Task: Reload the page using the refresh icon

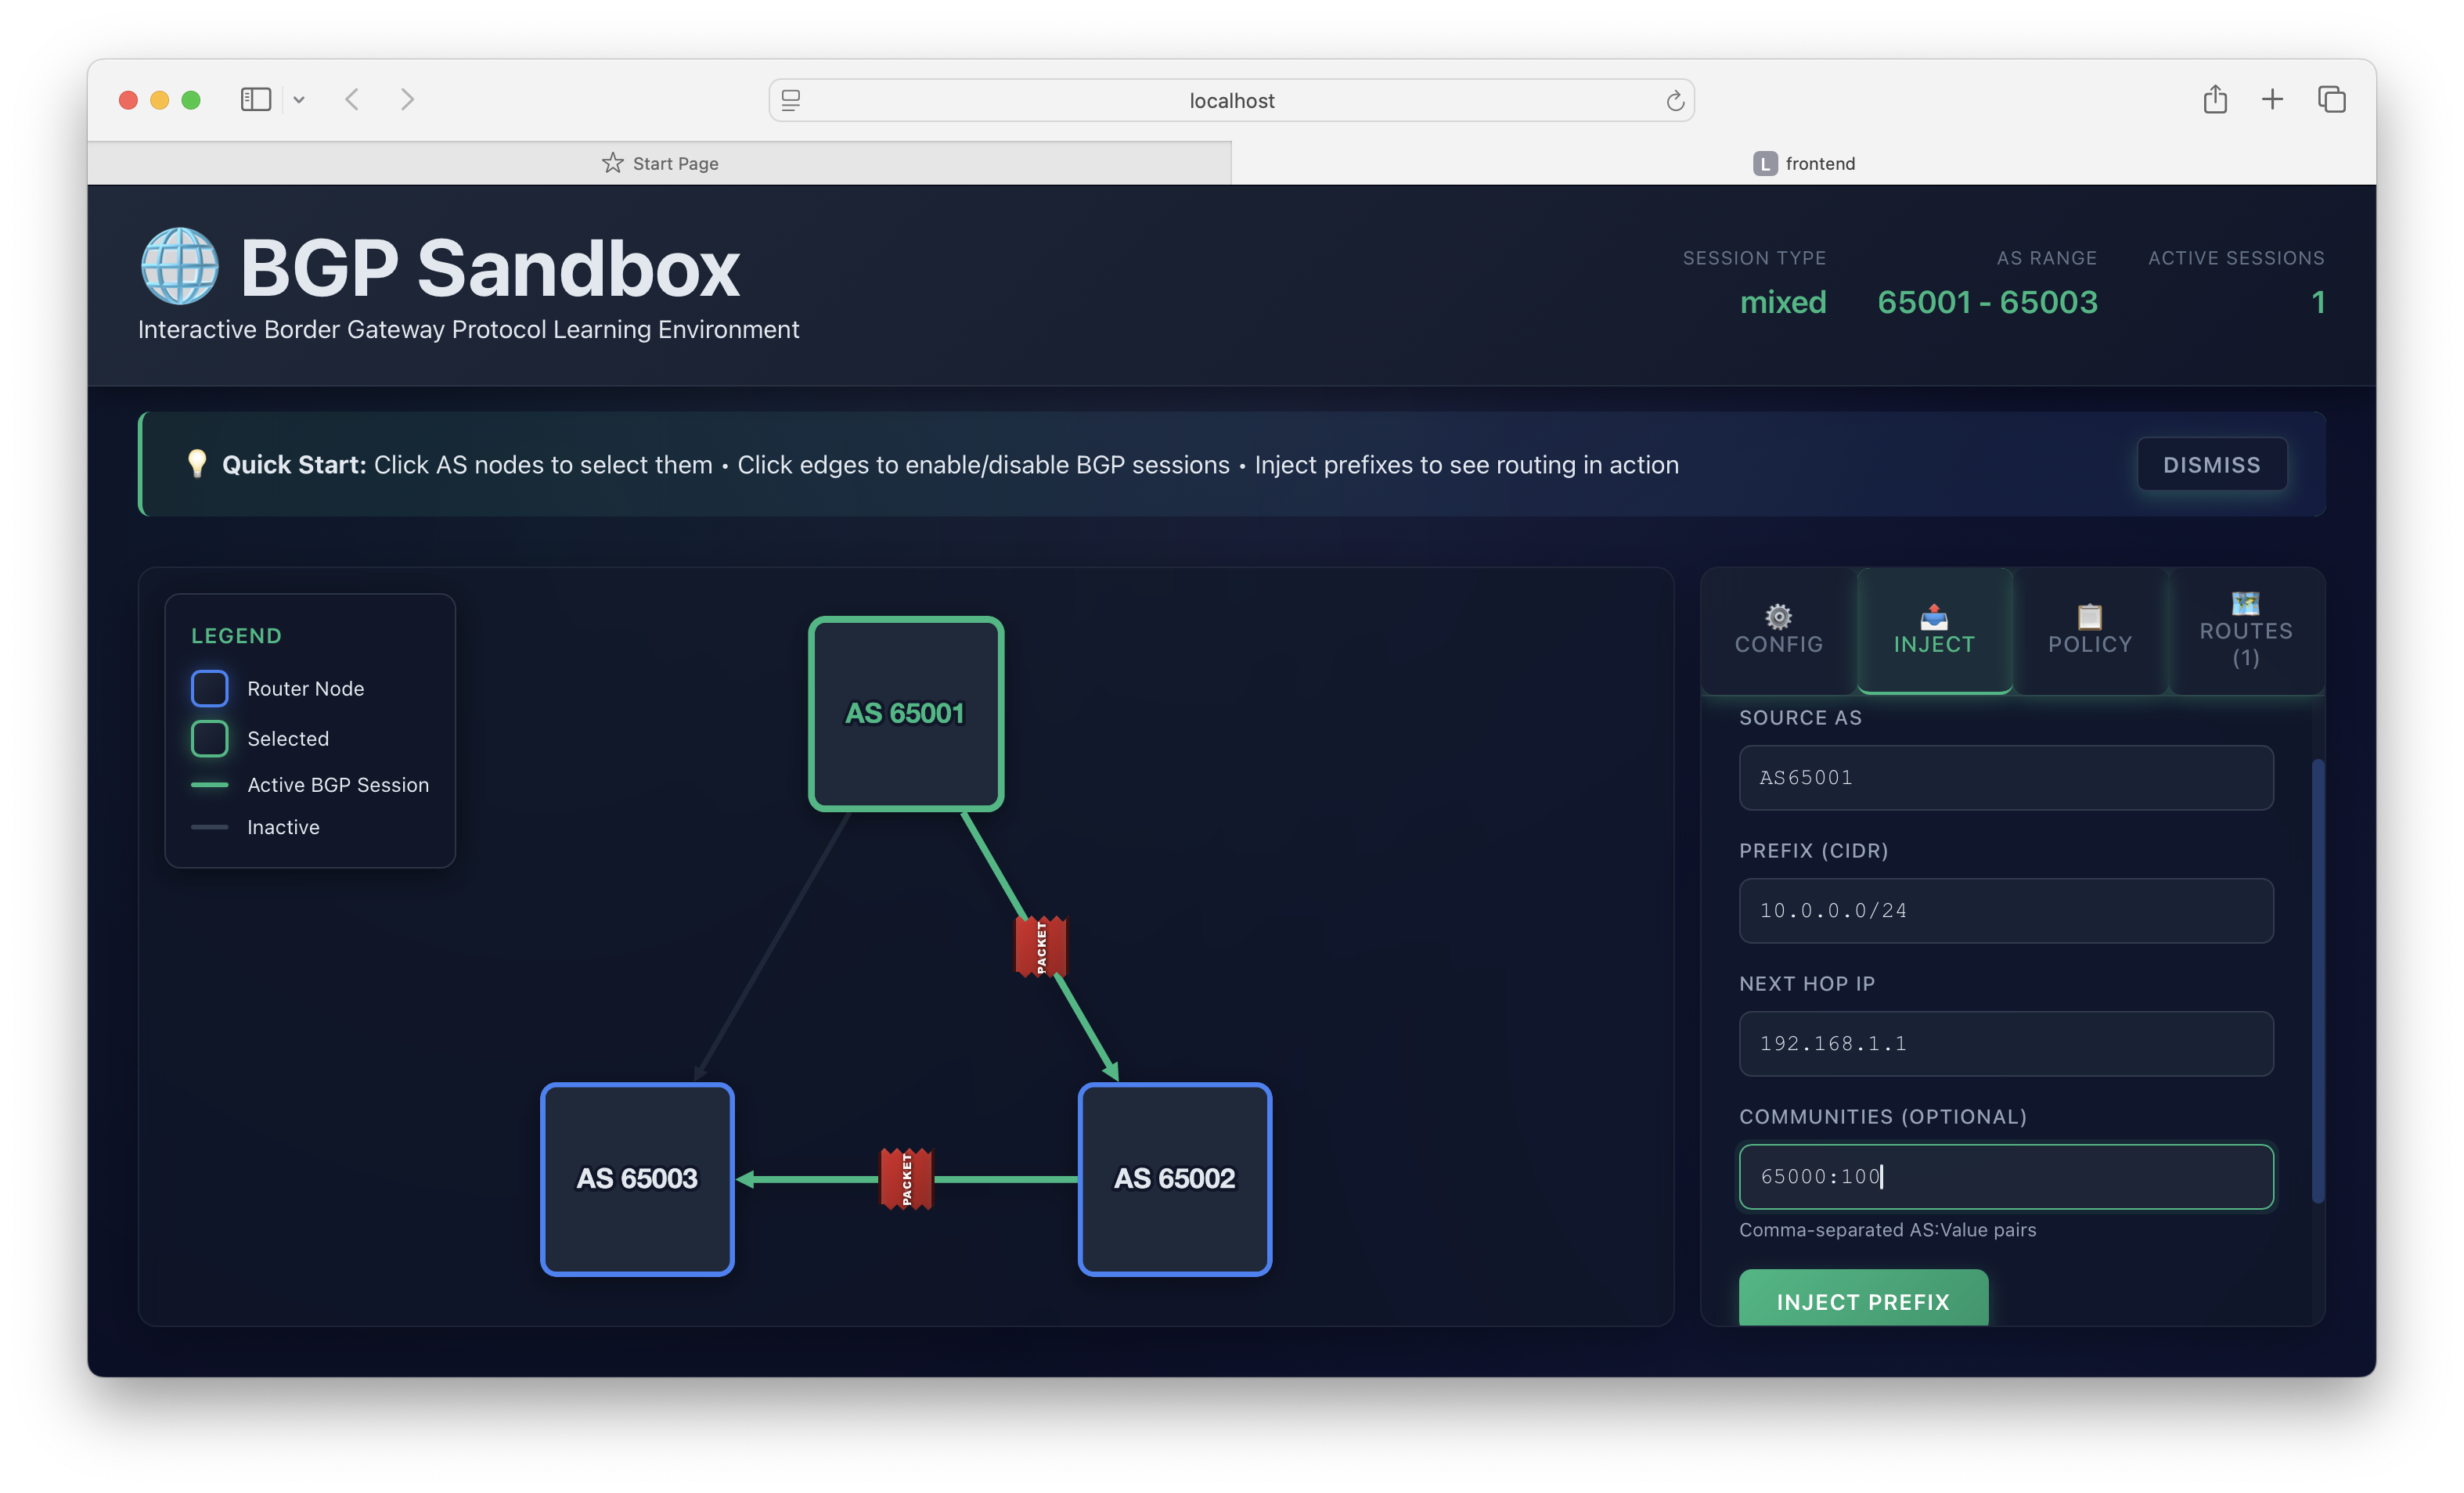Action: pos(1675,101)
